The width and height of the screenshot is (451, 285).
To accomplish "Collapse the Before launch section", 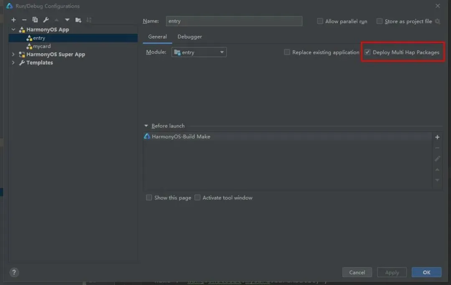I will (146, 126).
